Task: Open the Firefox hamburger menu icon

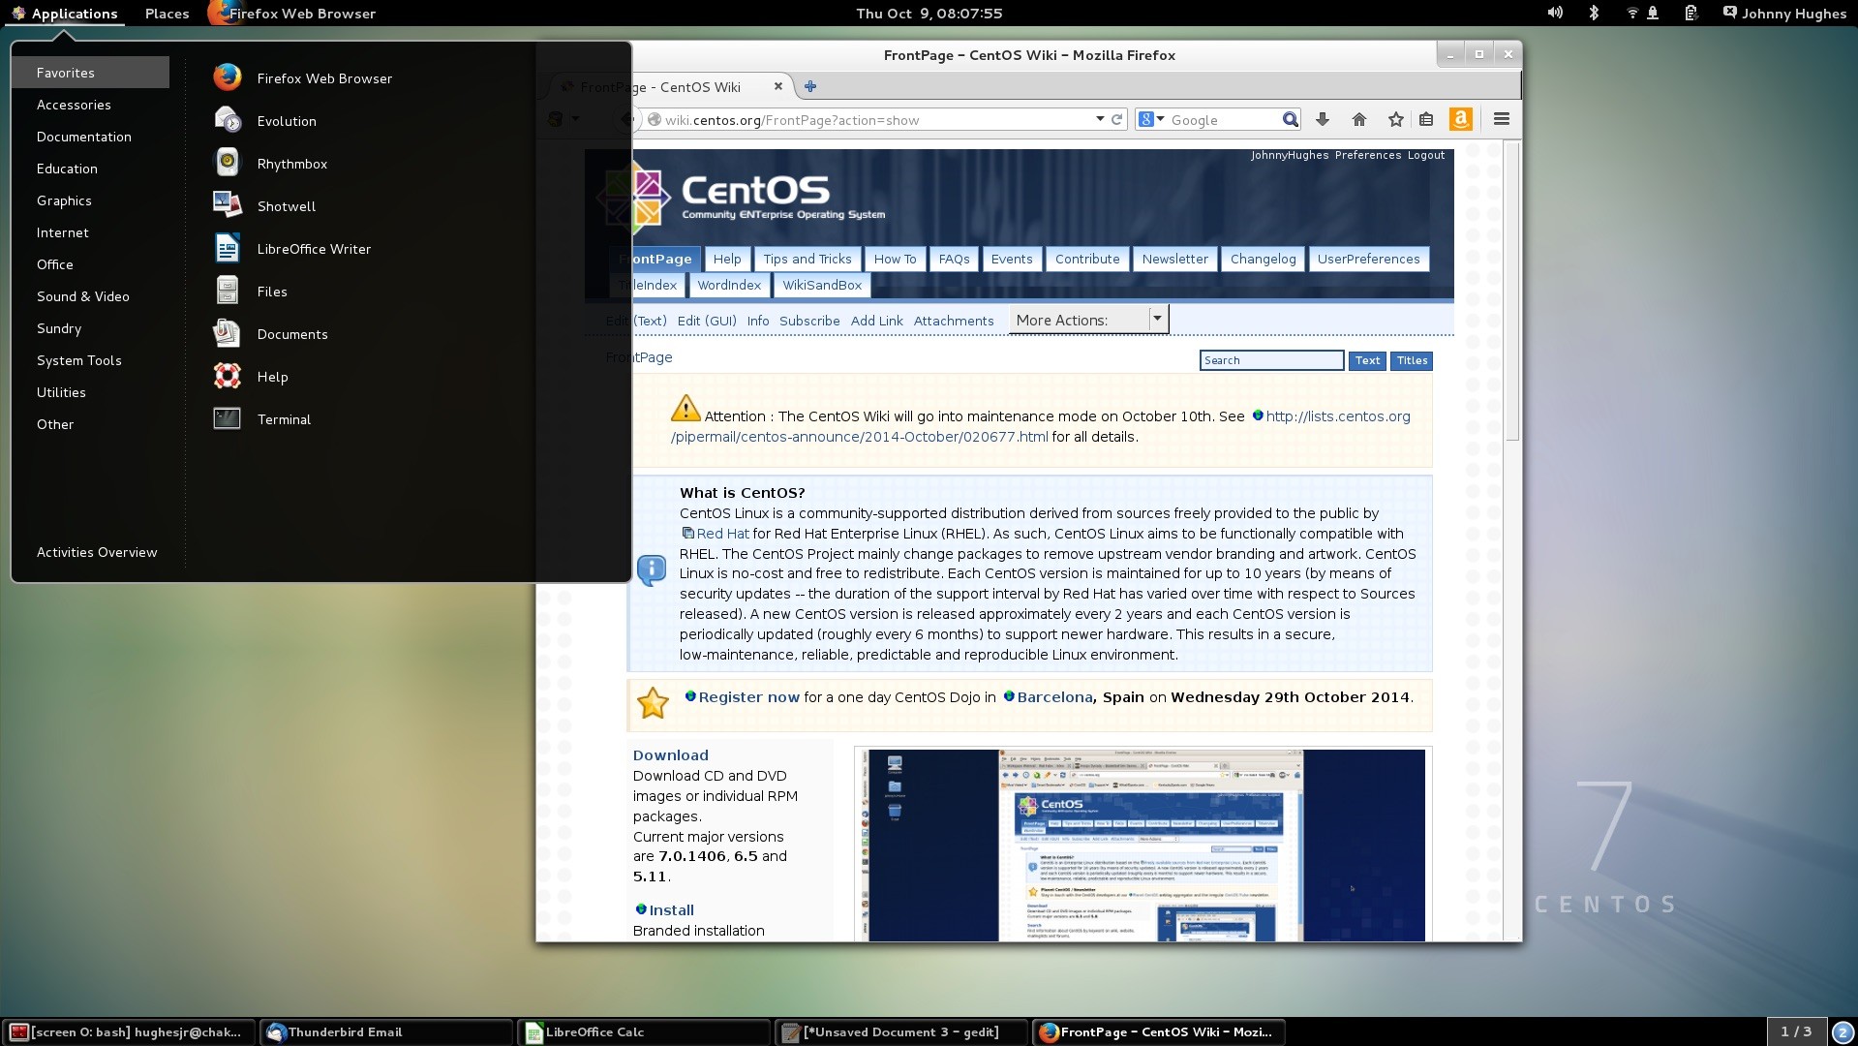Action: (x=1501, y=119)
